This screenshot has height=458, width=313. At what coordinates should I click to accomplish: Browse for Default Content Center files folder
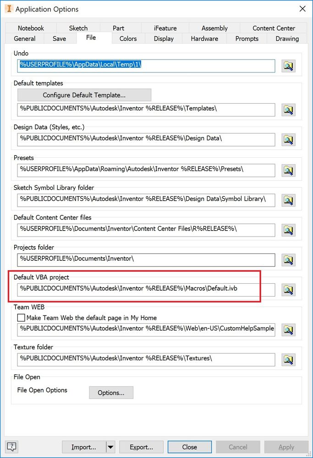click(288, 230)
